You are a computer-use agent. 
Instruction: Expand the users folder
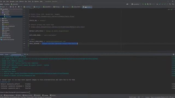point(1,19)
